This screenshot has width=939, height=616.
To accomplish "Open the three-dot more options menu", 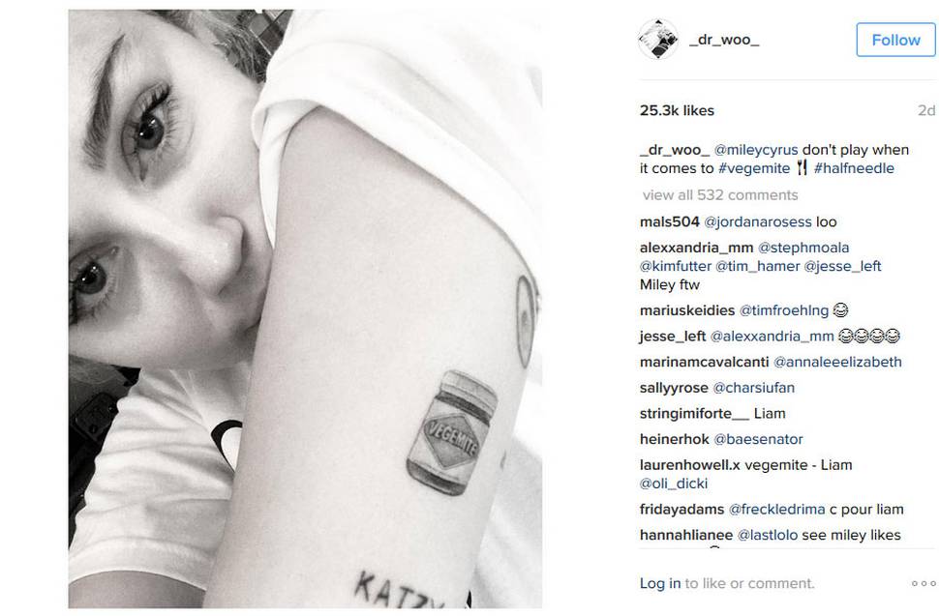I will click(924, 583).
